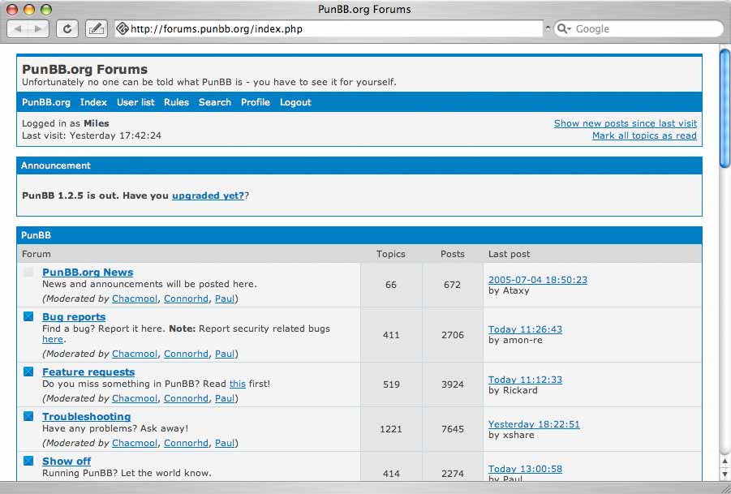Screen dimensions: 731x494
Task: Open the Bug reports forum
Action: [x=74, y=317]
